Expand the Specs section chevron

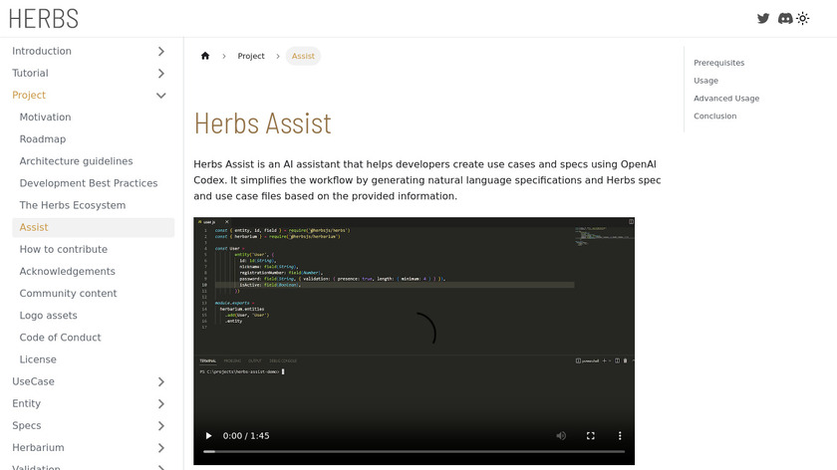(161, 426)
